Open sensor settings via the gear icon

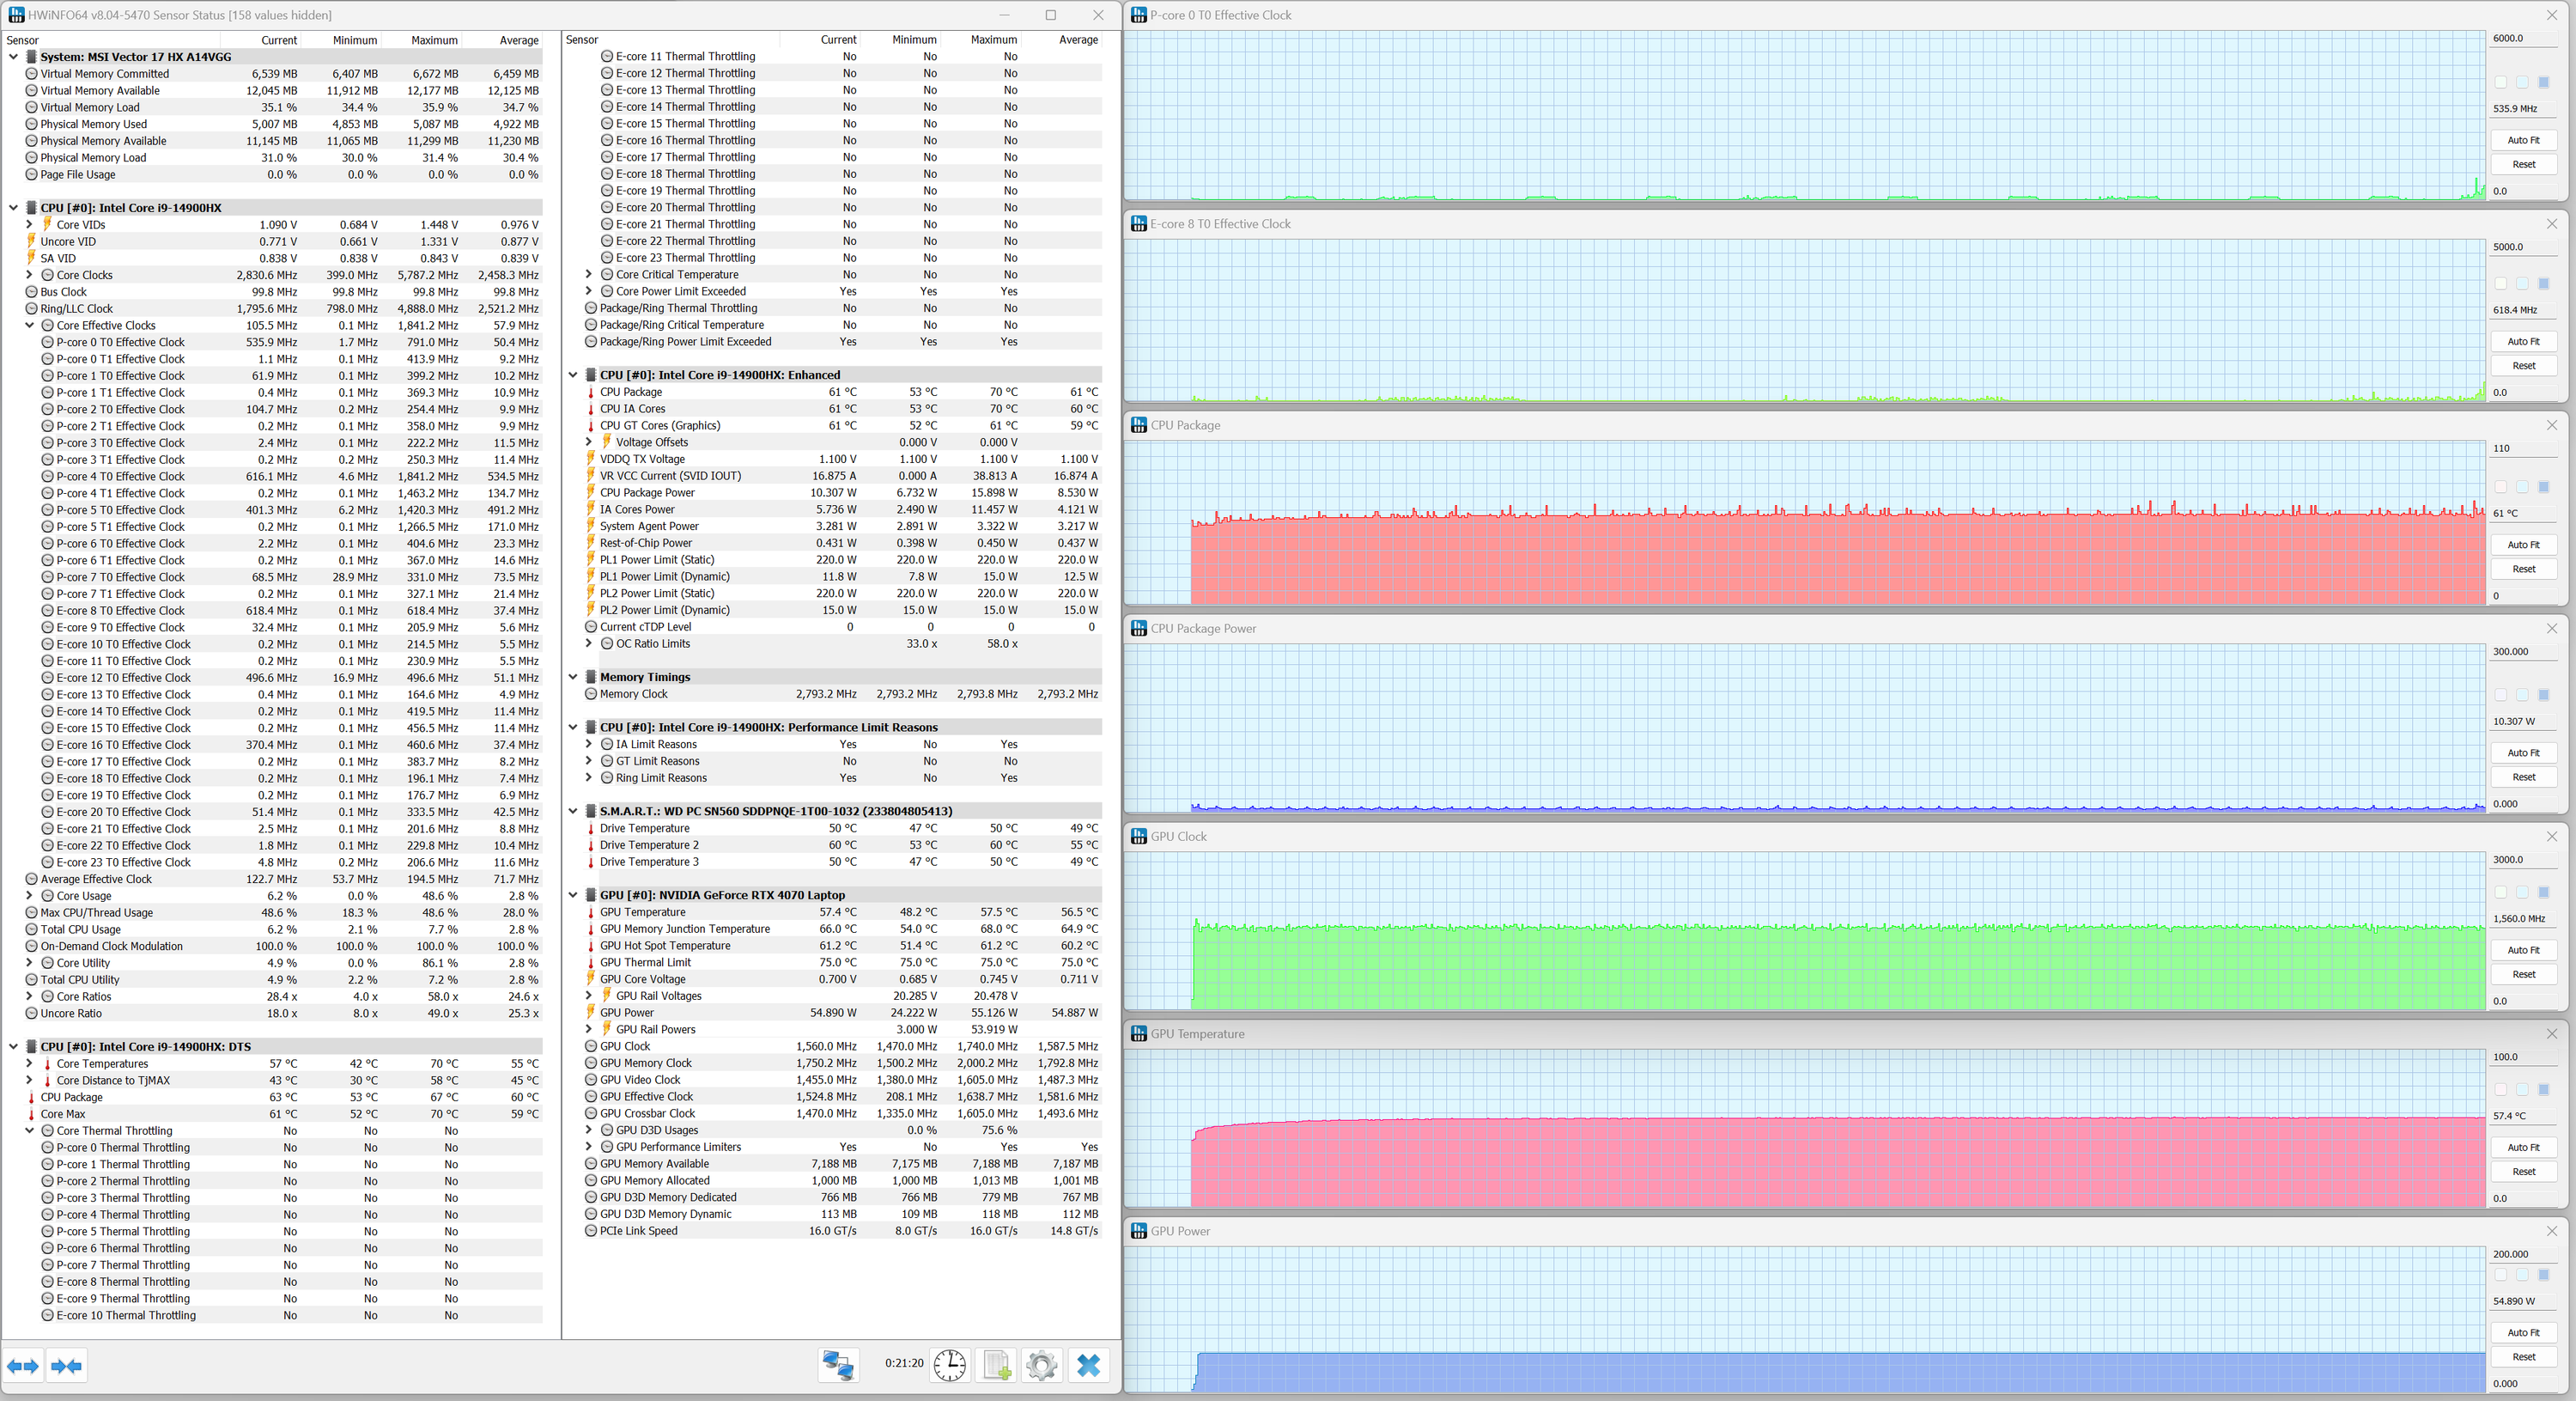point(1041,1365)
